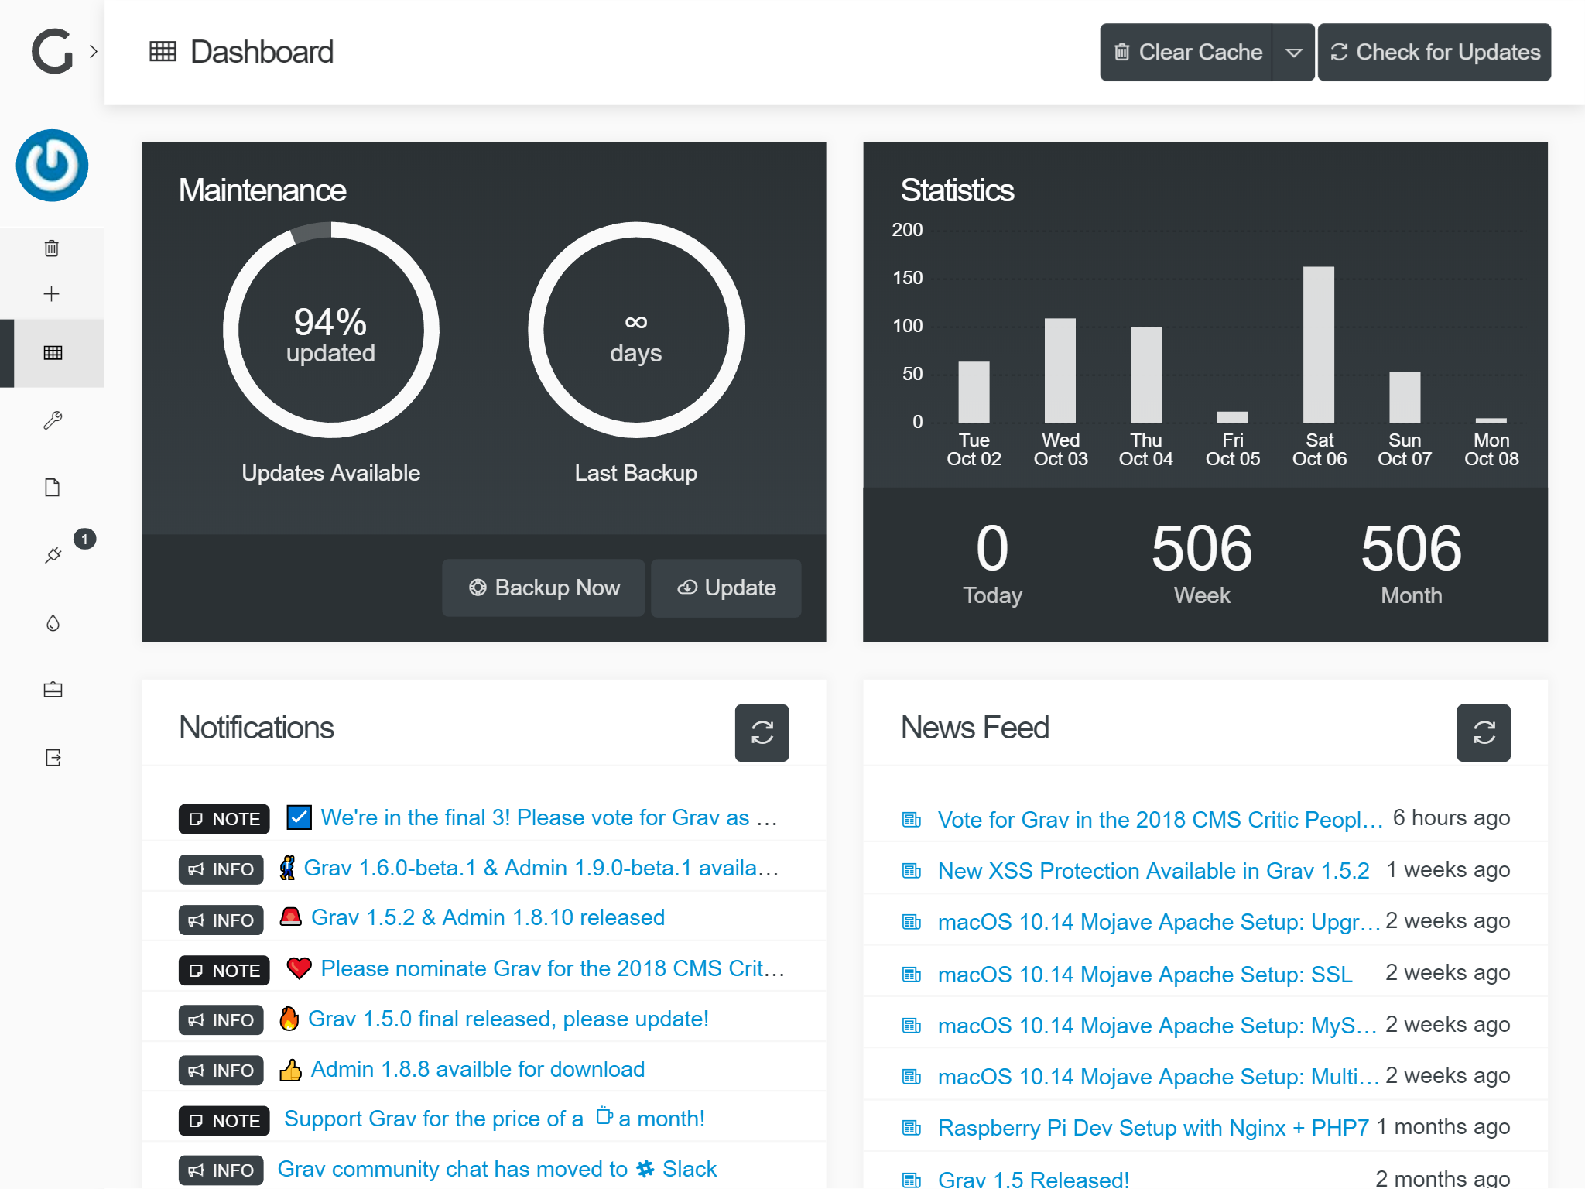
Task: Click the trash icon in the sidebar
Action: 52,248
